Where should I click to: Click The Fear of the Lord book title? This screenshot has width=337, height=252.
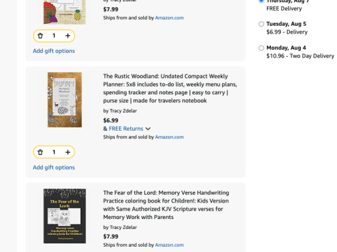(167, 205)
